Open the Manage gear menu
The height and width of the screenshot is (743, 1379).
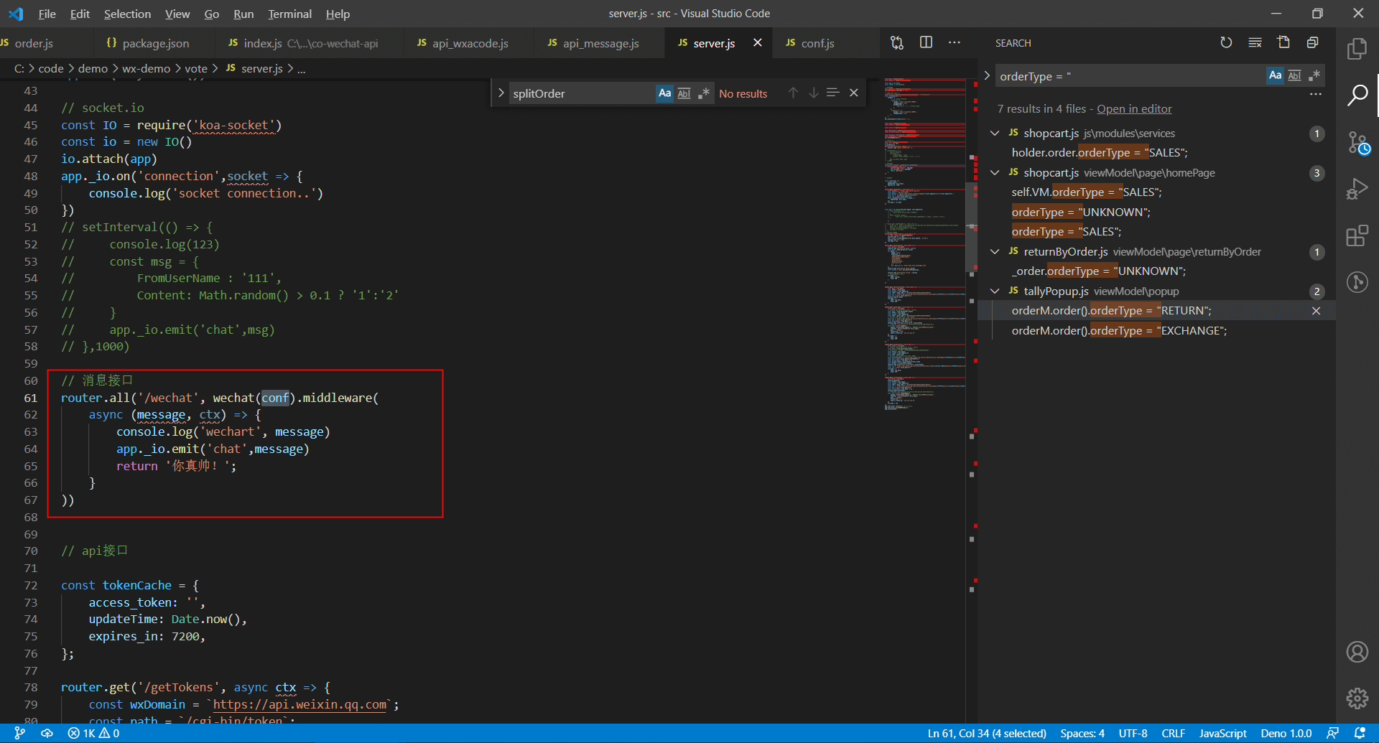[x=1357, y=698]
